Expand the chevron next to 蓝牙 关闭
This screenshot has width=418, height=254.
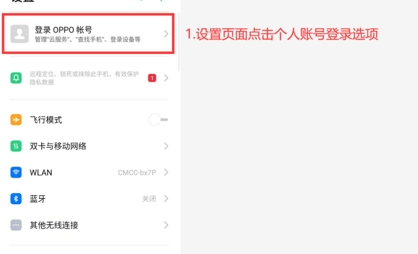(x=166, y=198)
